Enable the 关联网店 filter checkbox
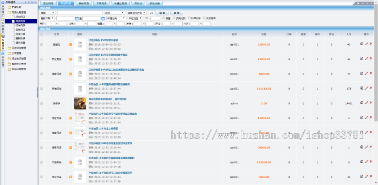The height and width of the screenshot is (185, 378). tap(204, 18)
